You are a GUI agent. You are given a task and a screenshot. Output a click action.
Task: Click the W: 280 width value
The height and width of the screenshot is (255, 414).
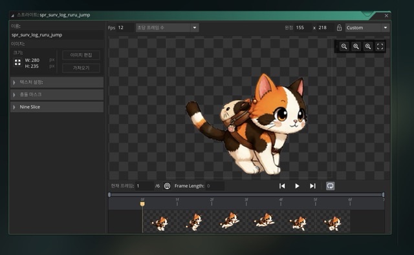coord(32,60)
